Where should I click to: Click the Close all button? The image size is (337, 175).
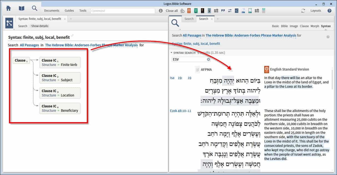[x=172, y=11]
